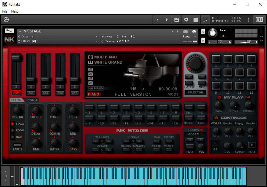
Task: Open the MIDI Ch dropdown
Action: pos(58,41)
